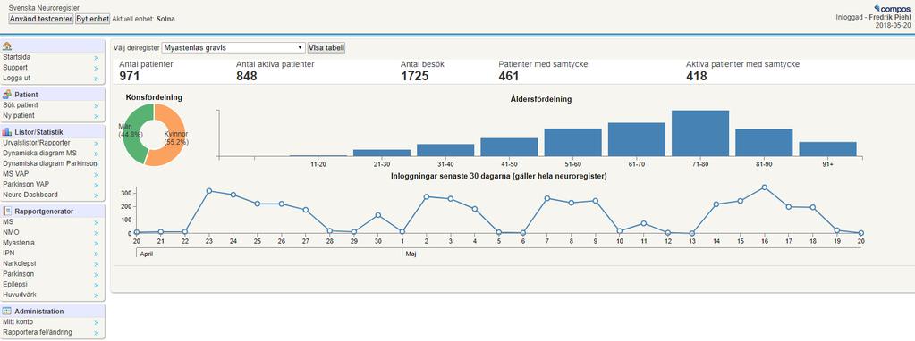Select the Patient section header
This screenshot has height=341, width=915.
click(x=53, y=95)
